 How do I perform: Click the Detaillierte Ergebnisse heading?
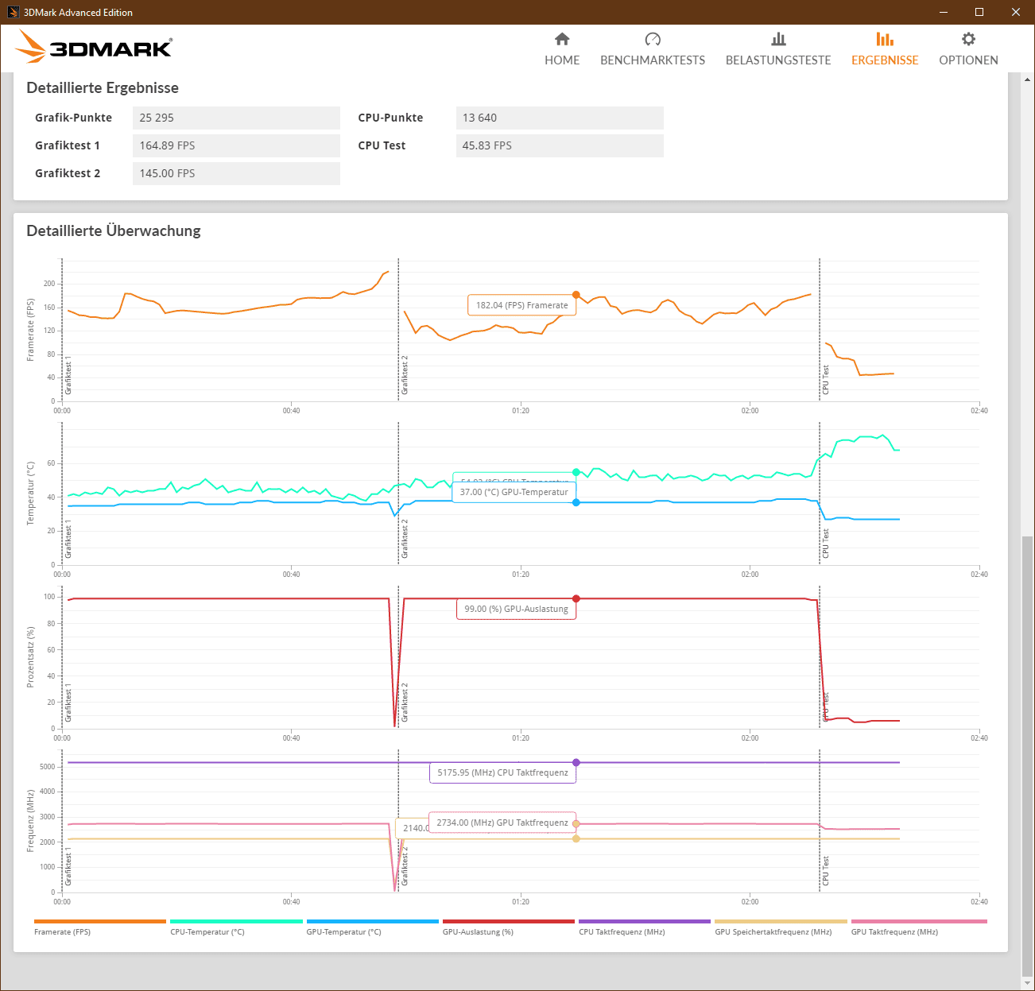[103, 87]
